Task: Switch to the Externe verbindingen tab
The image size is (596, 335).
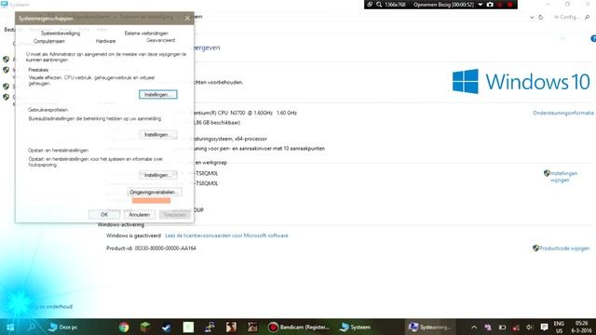Action: (x=146, y=33)
